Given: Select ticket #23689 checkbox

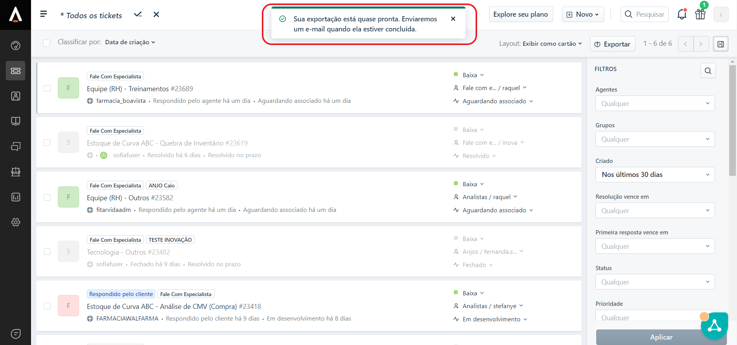Looking at the screenshot, I should 47,88.
